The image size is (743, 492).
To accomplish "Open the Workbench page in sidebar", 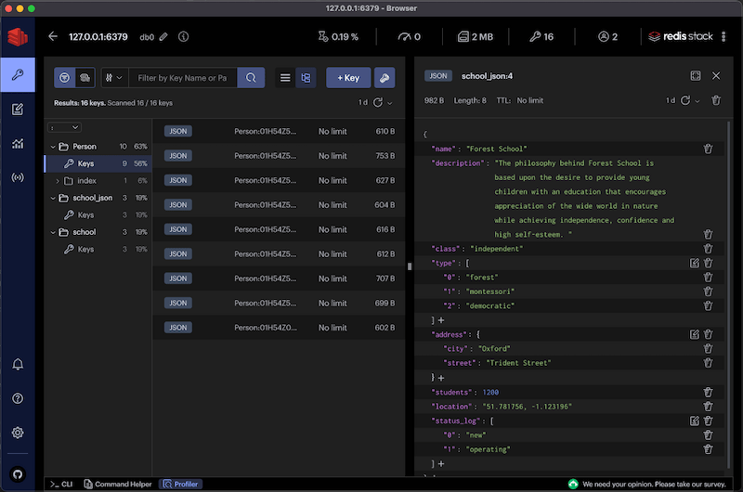I will [17, 110].
